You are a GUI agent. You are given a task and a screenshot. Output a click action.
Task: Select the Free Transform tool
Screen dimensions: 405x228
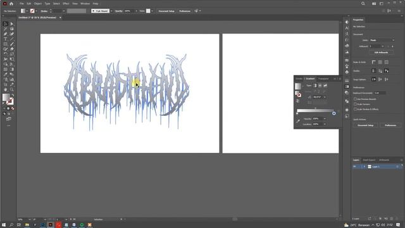[x=12, y=59]
